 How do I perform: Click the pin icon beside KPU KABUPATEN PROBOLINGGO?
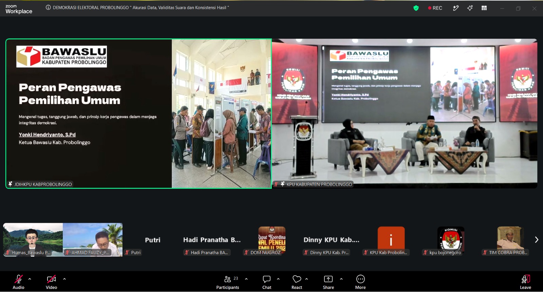tap(282, 184)
